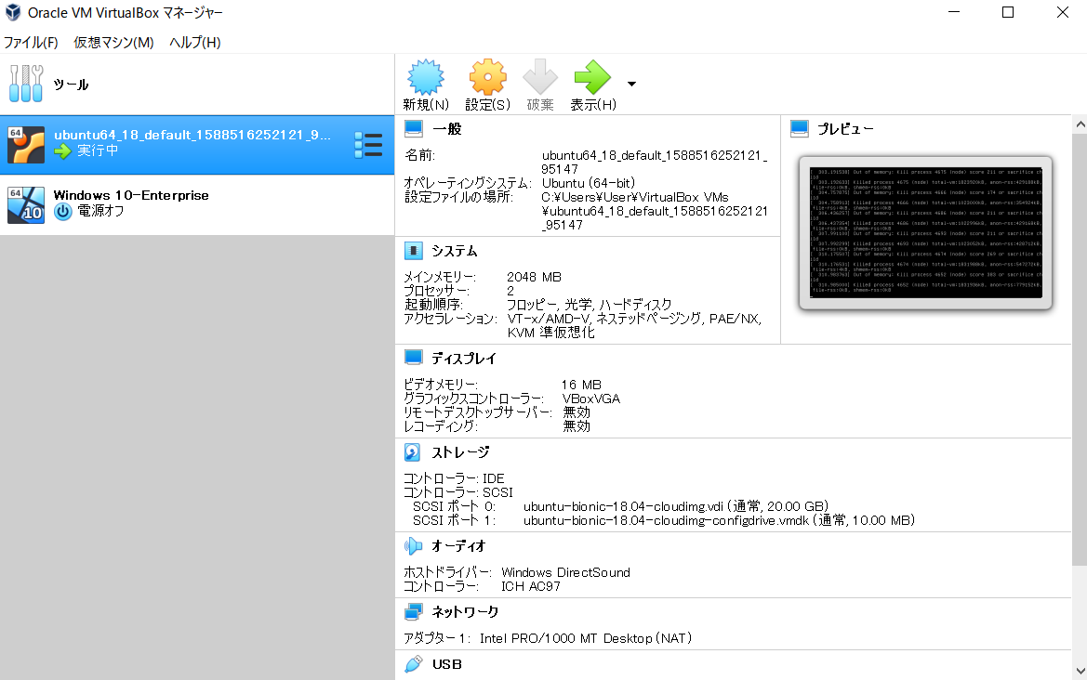
Task: Click the 一般 (General) section icon
Action: coord(412,128)
